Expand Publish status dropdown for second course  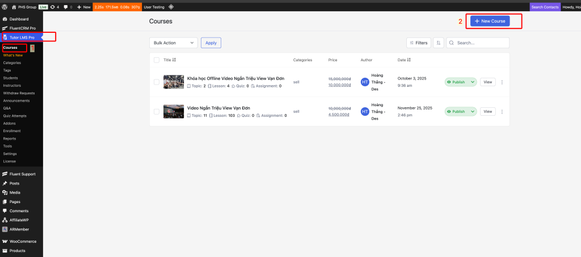point(473,111)
